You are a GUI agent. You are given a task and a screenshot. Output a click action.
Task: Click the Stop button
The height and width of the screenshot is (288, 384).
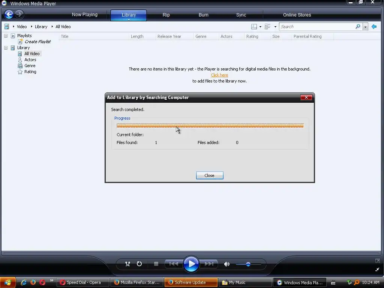(156, 264)
